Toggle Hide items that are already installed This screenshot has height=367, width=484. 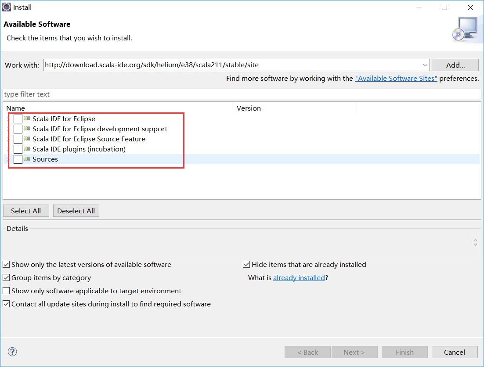(246, 264)
